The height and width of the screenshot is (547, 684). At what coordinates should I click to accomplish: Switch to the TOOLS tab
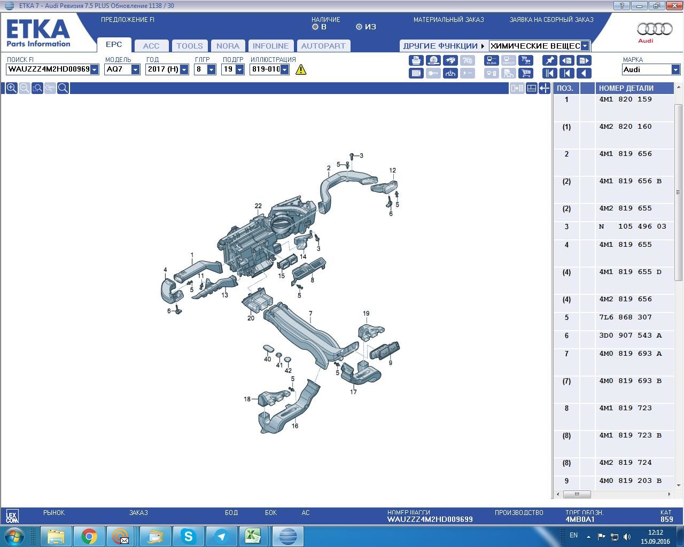[190, 46]
